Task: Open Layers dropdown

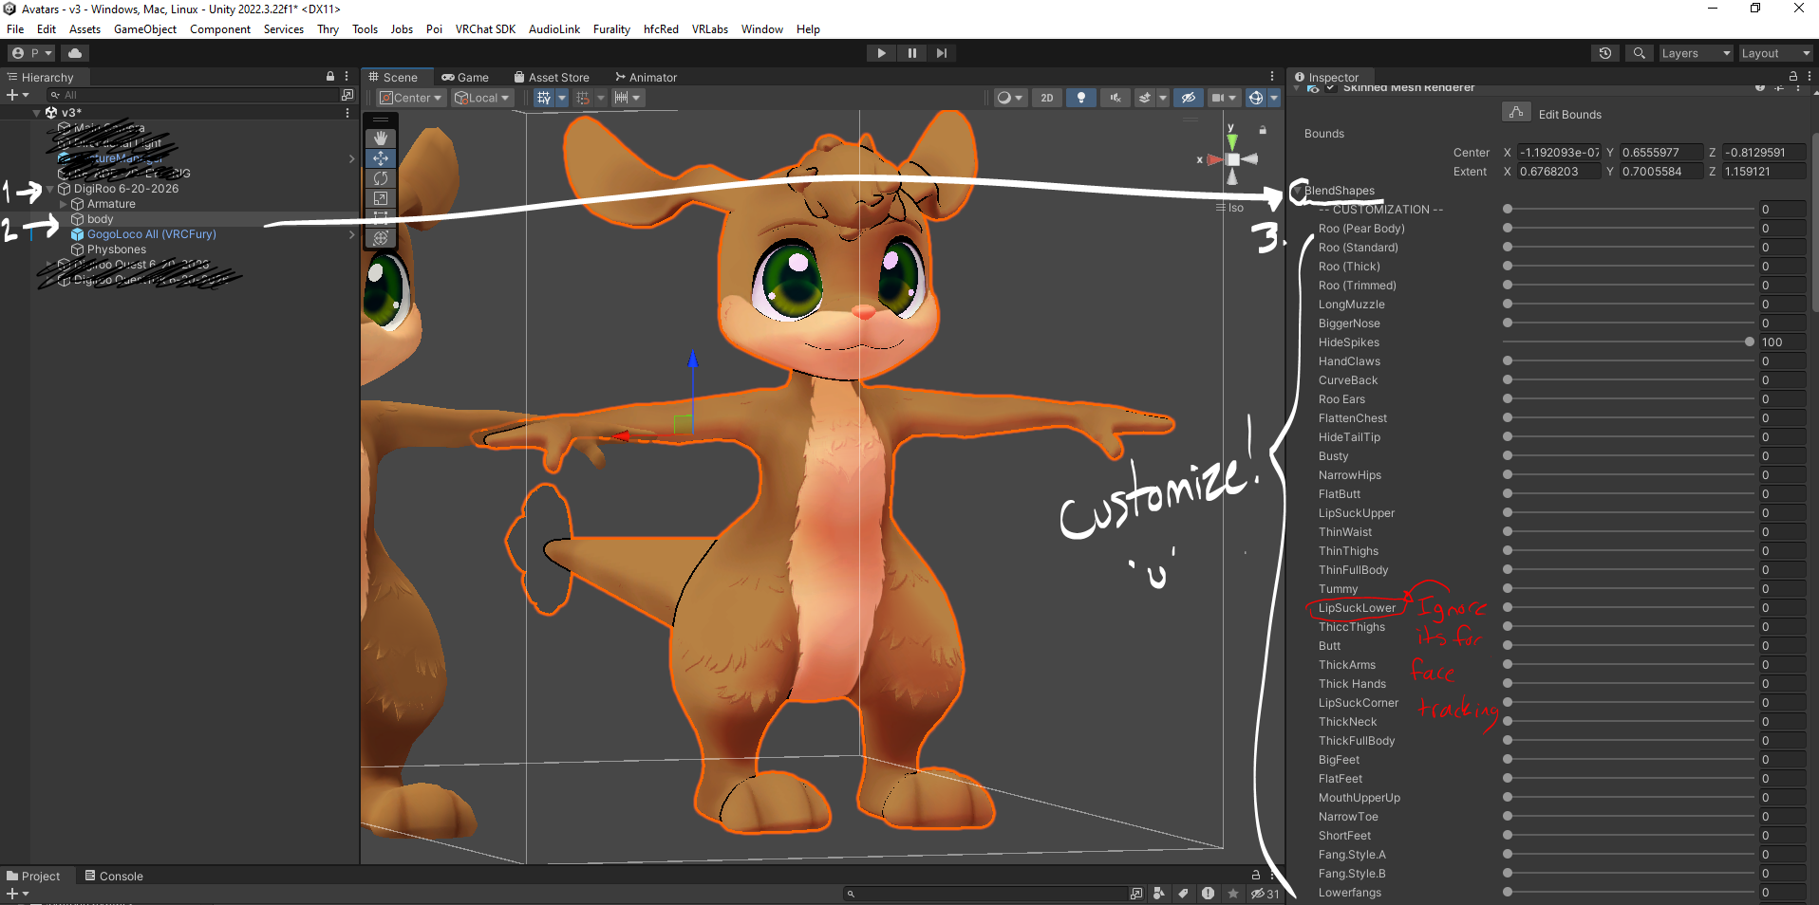Action: coord(1695,53)
